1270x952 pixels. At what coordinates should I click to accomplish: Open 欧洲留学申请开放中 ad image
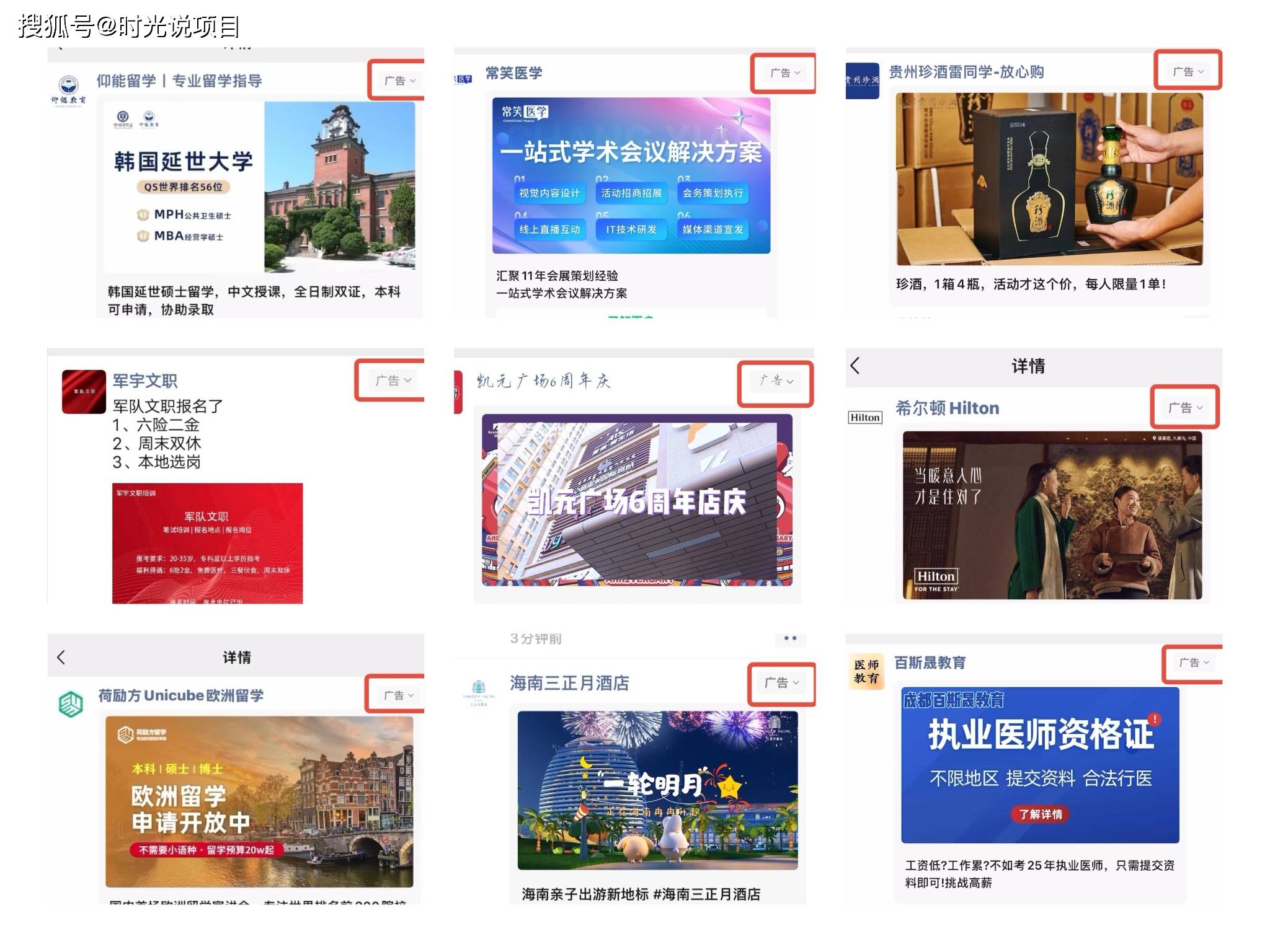coord(259,801)
